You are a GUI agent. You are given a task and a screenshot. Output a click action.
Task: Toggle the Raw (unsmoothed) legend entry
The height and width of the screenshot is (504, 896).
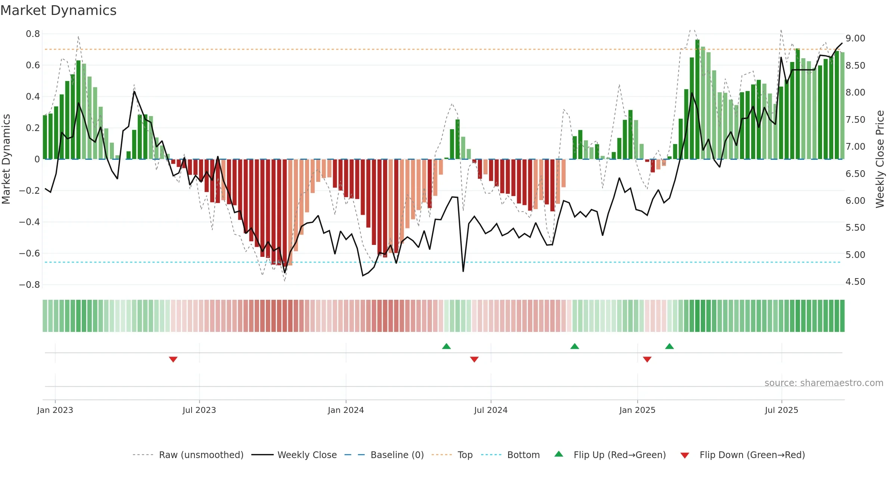coord(188,455)
